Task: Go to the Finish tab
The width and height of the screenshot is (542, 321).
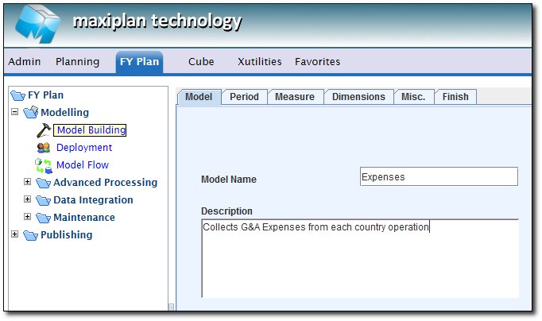Action: click(x=455, y=97)
